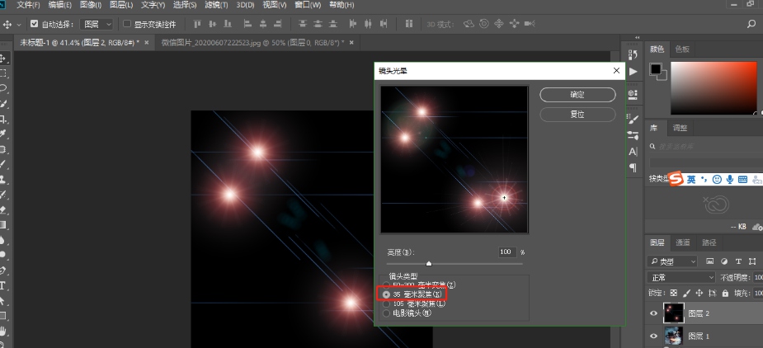Select the Hand tool
The width and height of the screenshot is (763, 348).
pos(3,331)
